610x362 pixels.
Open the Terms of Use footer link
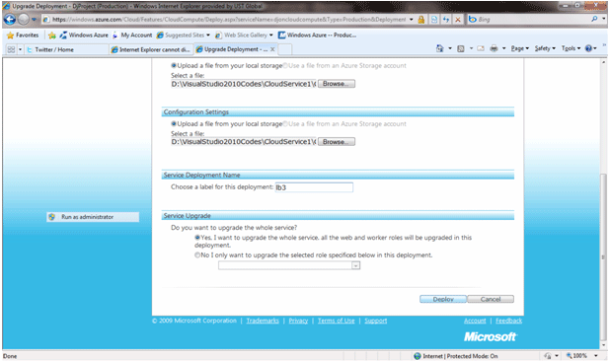[337, 321]
